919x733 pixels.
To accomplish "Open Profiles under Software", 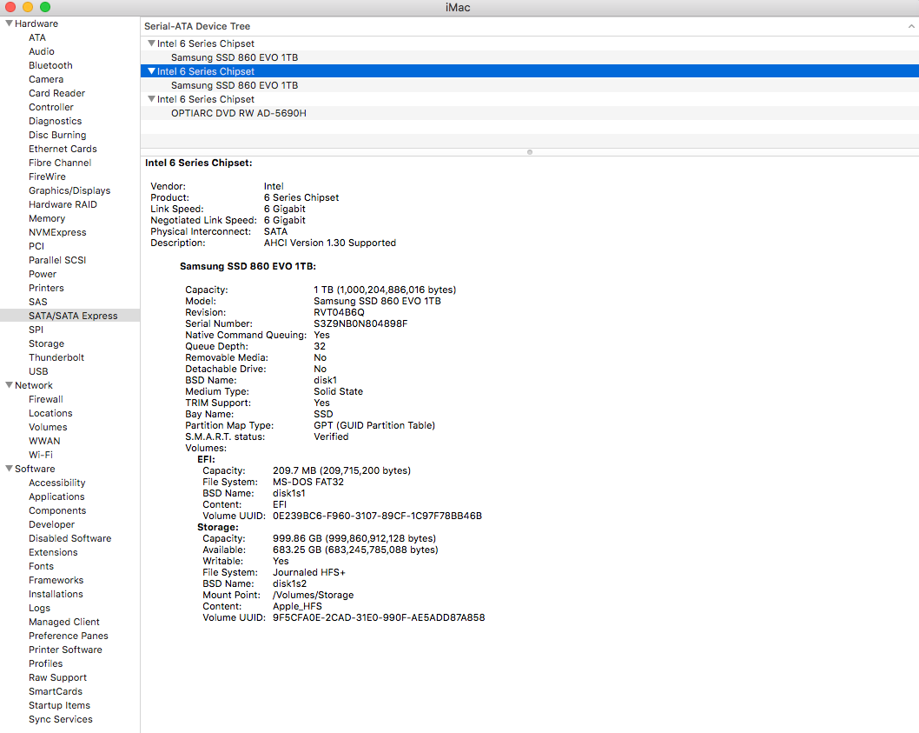I will pos(46,663).
